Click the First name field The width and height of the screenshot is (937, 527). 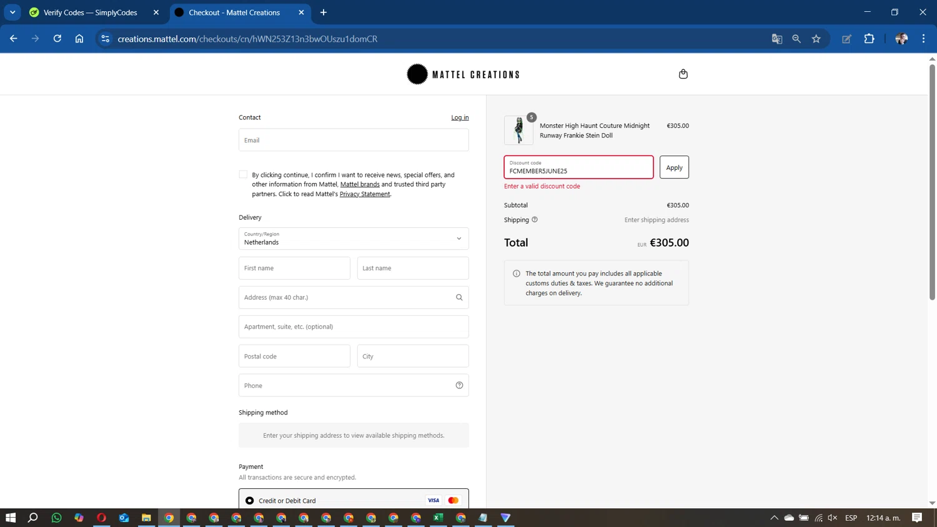pyautogui.click(x=294, y=268)
